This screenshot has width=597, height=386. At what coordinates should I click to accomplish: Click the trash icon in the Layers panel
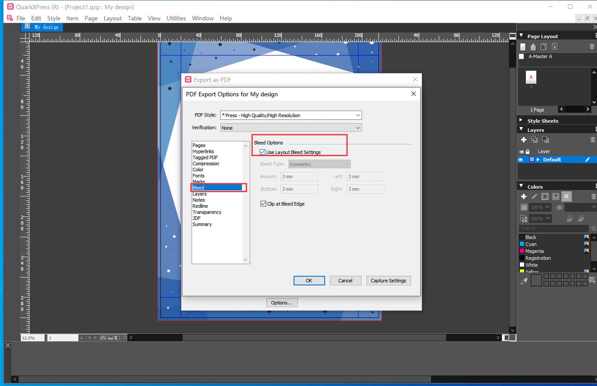tap(592, 140)
